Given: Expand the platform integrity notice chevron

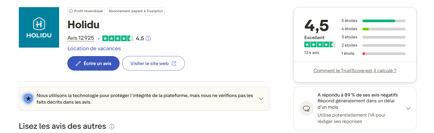Looking at the screenshot, I should point(261,99).
